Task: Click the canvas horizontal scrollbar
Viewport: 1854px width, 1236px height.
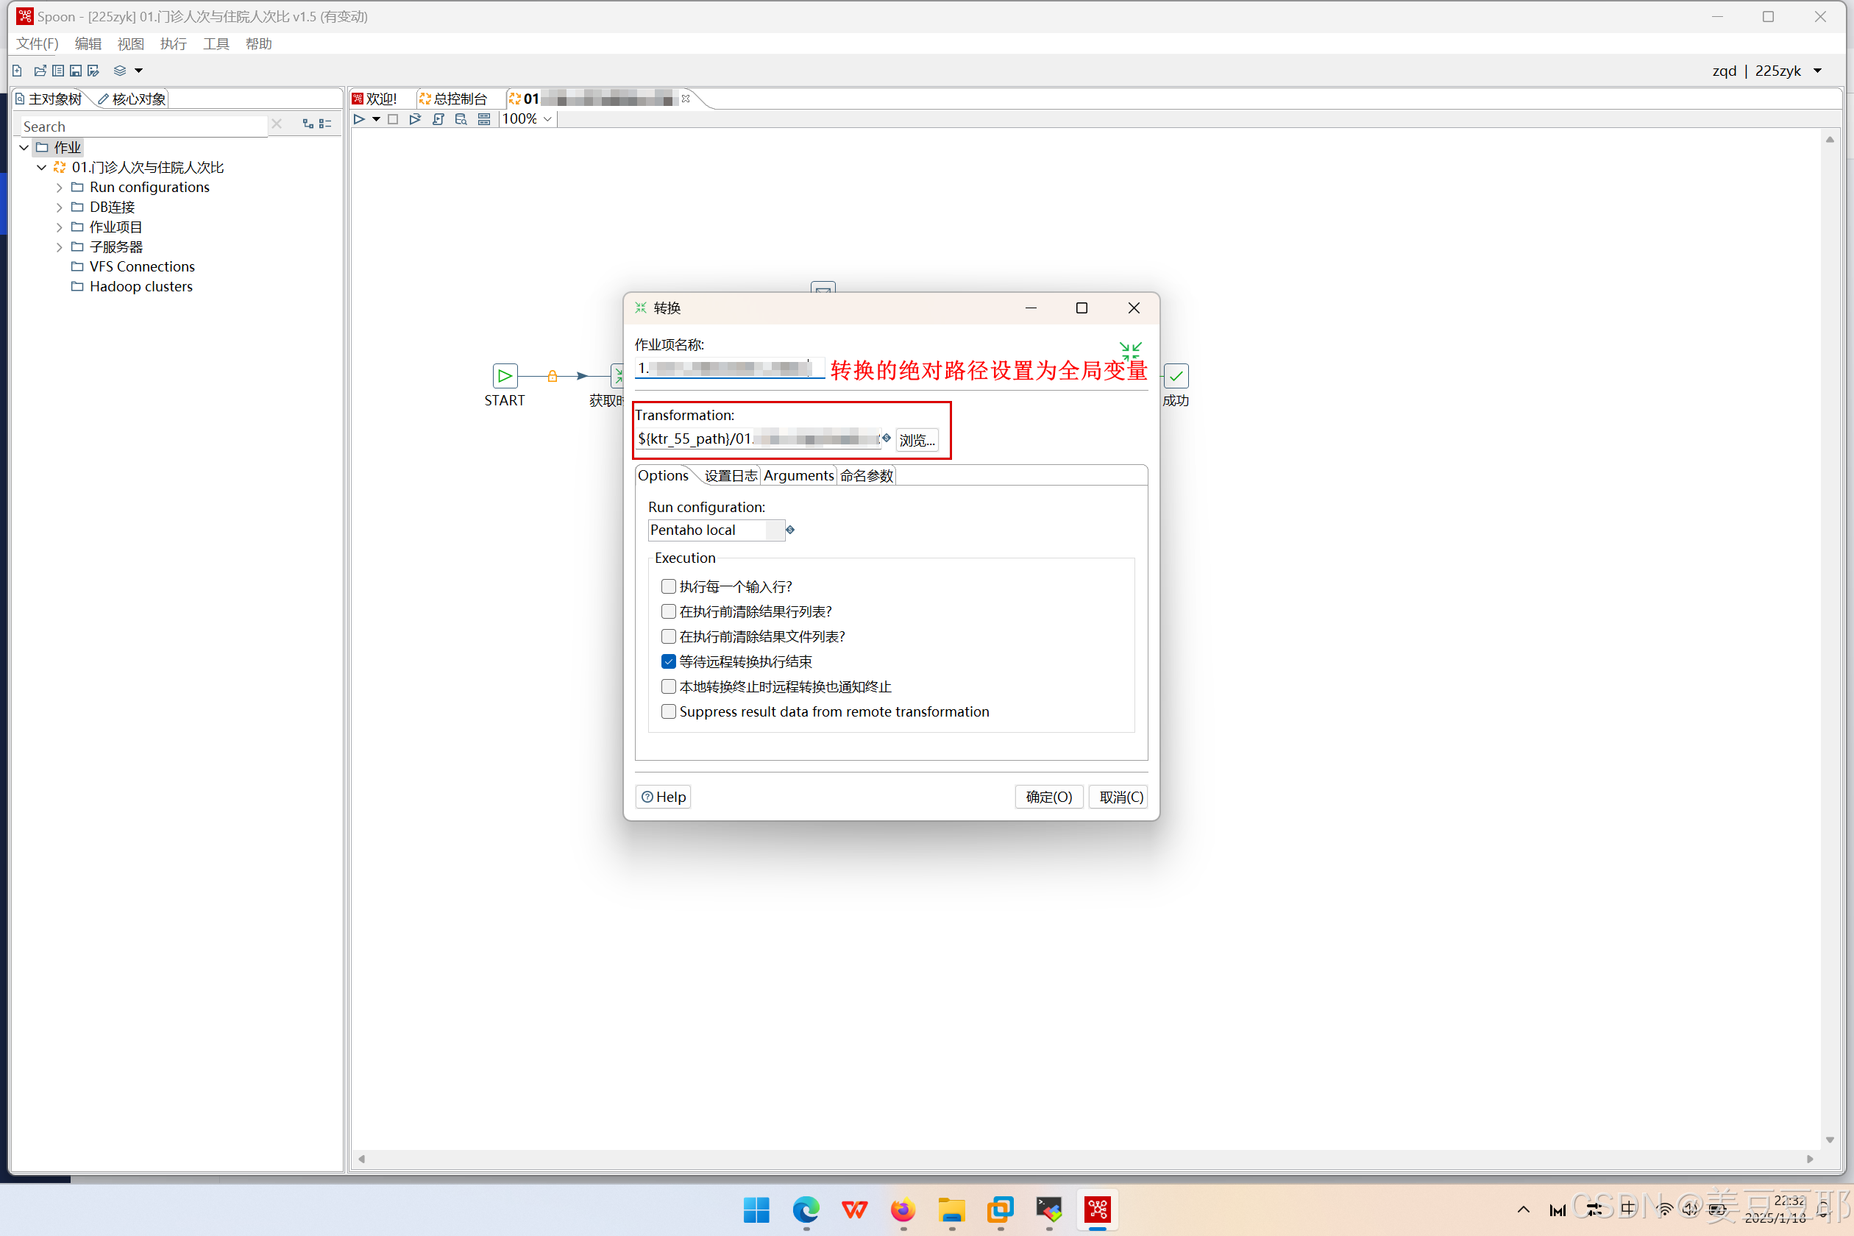Action: coord(1084,1159)
